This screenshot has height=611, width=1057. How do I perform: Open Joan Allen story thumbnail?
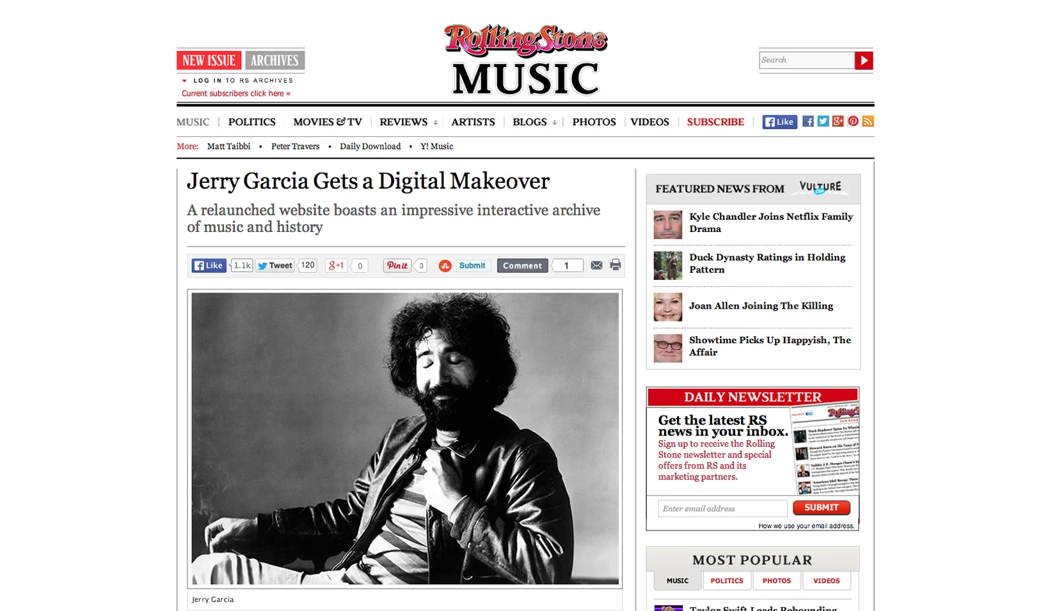668,307
